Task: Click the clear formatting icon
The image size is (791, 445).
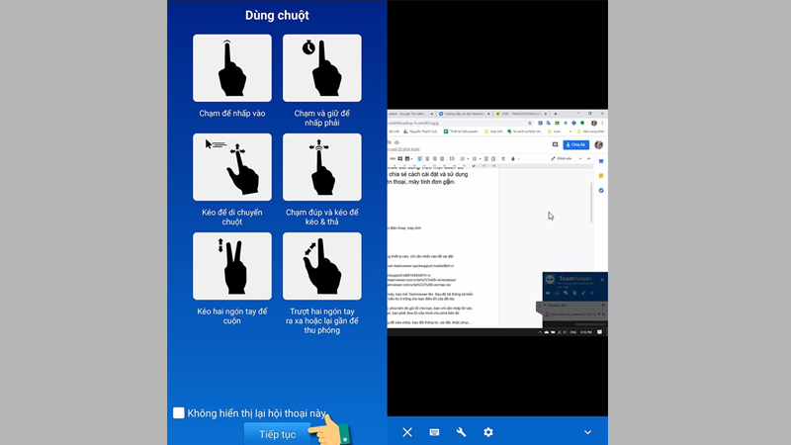Action: coord(503,158)
